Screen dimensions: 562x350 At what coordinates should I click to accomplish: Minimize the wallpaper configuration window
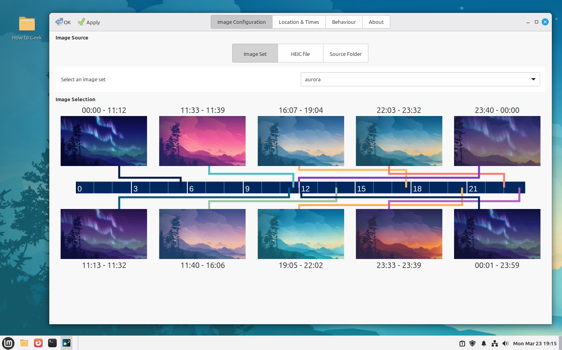tap(528, 22)
